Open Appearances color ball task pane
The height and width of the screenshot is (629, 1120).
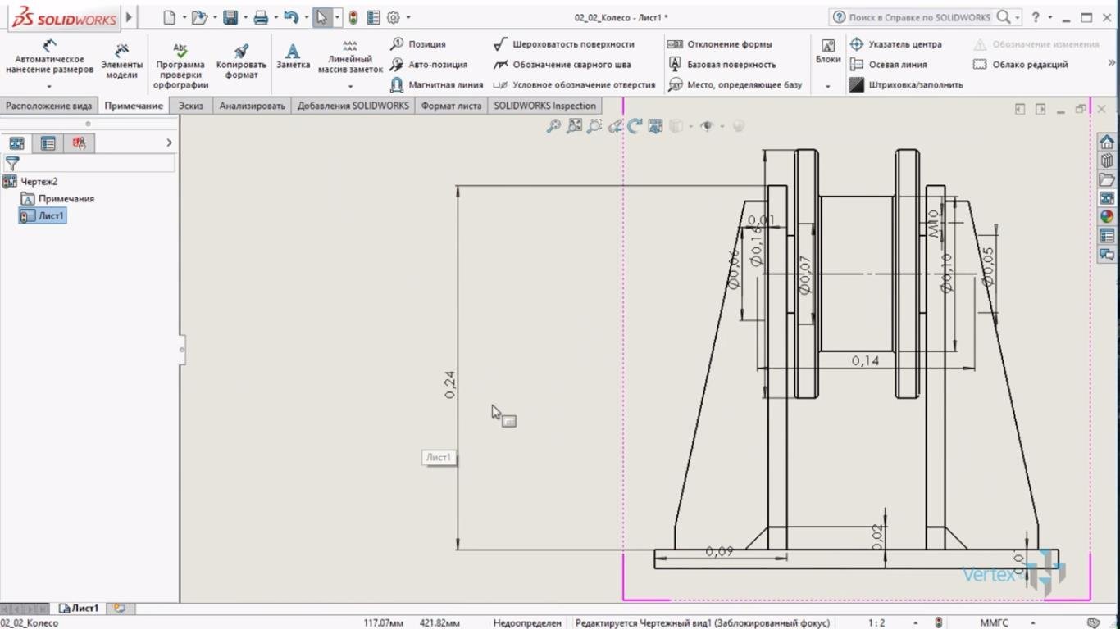pyautogui.click(x=1107, y=217)
